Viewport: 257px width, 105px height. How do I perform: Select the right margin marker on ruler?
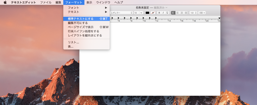pos(219,18)
